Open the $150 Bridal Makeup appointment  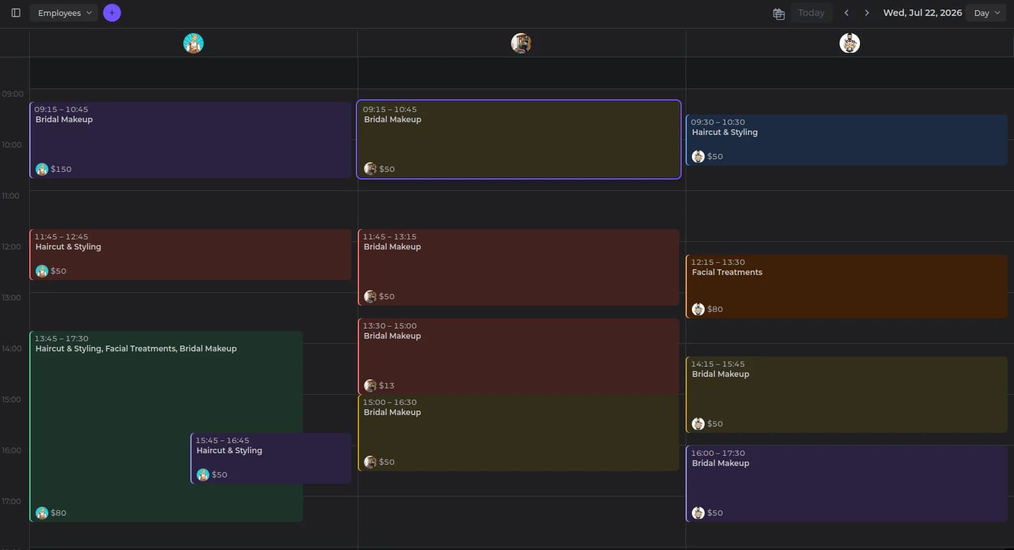click(x=190, y=140)
